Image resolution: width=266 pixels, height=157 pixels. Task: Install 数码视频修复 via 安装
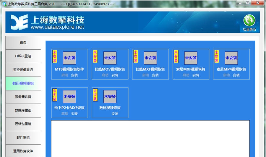pyautogui.click(x=115, y=114)
